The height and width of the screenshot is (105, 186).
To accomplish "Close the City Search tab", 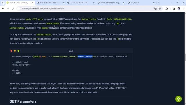I will click(x=154, y=3).
